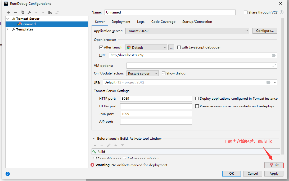Image resolution: width=289 pixels, height=181 pixels.
Task: Click Cancel button
Action: [x=253, y=173]
